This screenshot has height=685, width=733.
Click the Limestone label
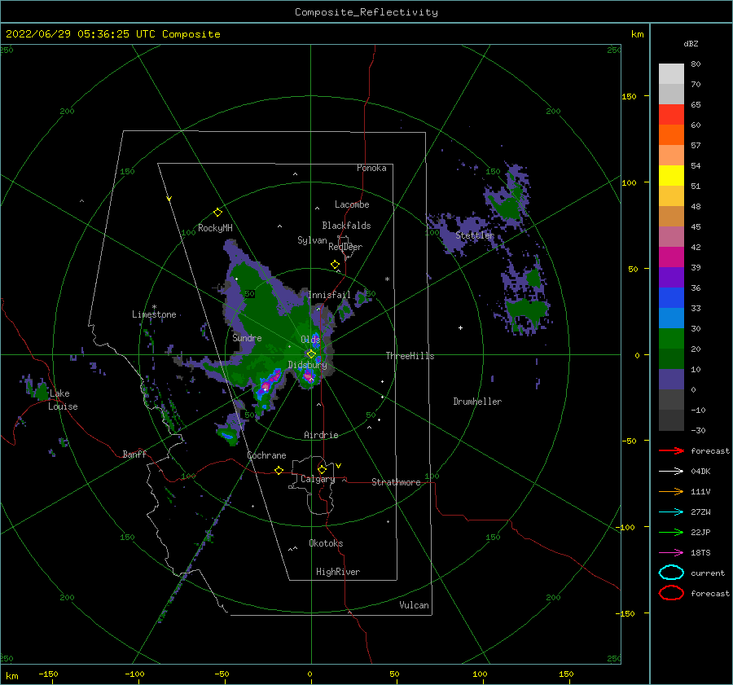pos(154,314)
